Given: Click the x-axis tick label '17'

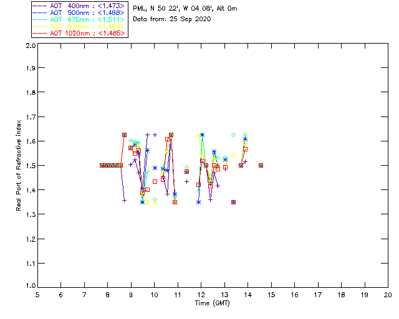Looking at the screenshot, I should click(318, 295).
